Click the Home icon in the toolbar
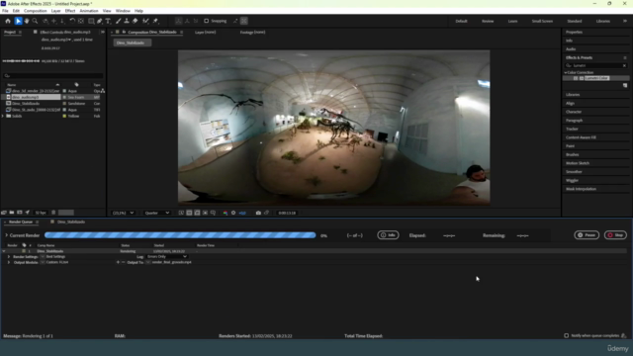 pyautogui.click(x=8, y=21)
